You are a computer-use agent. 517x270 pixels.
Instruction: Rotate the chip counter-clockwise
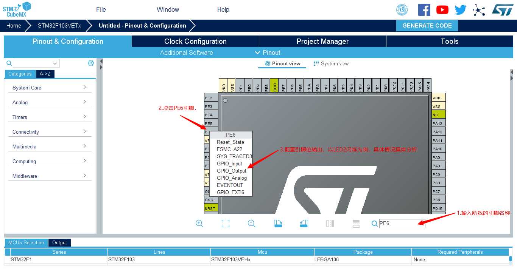[304, 223]
